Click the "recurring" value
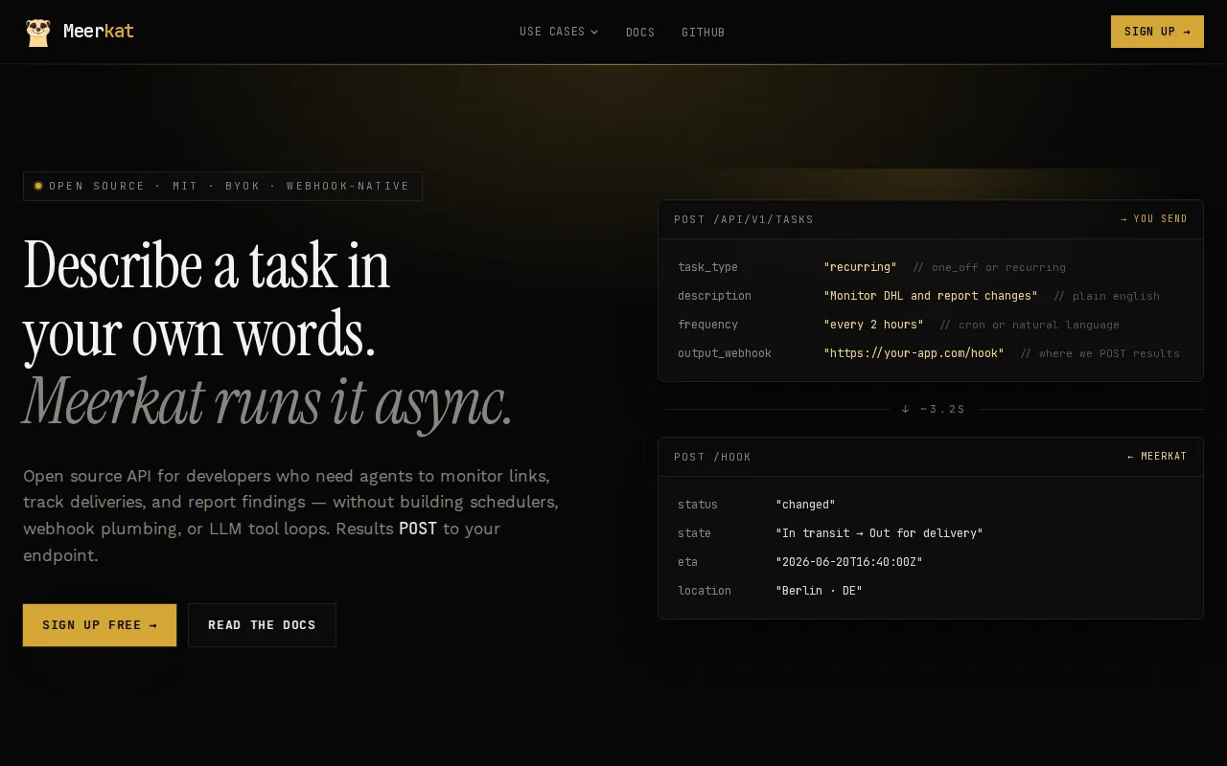1227x766 pixels. pos(860,267)
